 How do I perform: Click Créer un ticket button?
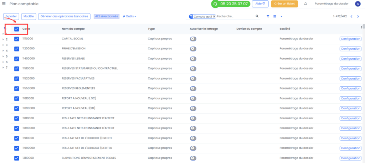(x=284, y=4)
